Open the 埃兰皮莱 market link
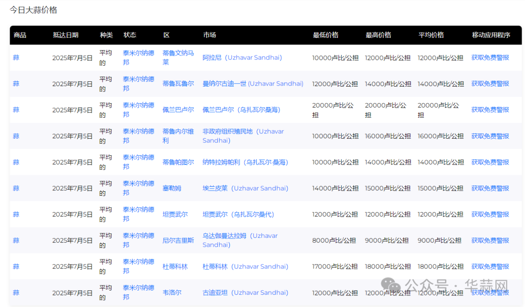This screenshot has width=525, height=307. (x=245, y=188)
